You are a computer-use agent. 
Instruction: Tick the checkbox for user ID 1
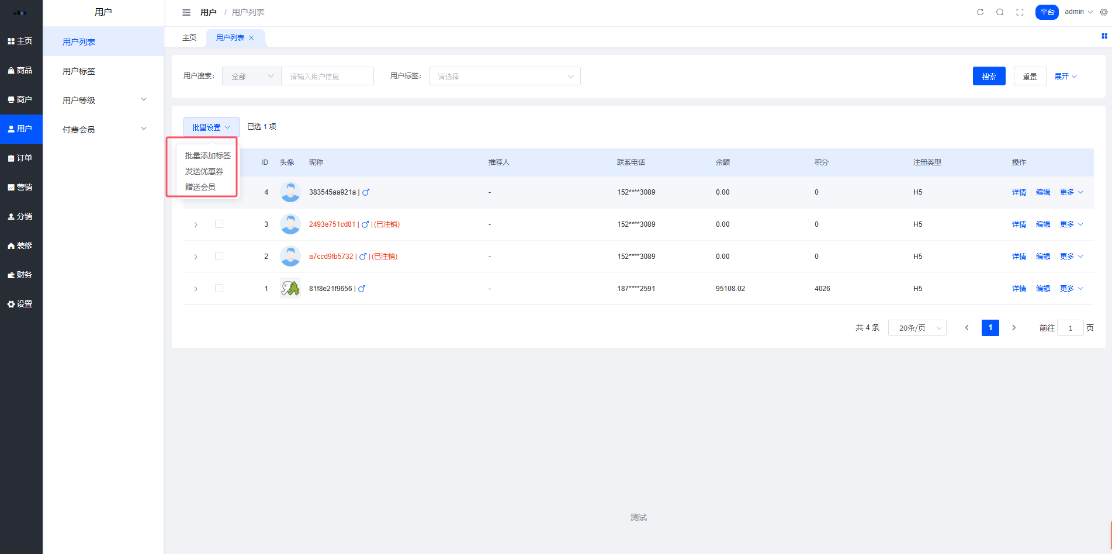click(219, 288)
